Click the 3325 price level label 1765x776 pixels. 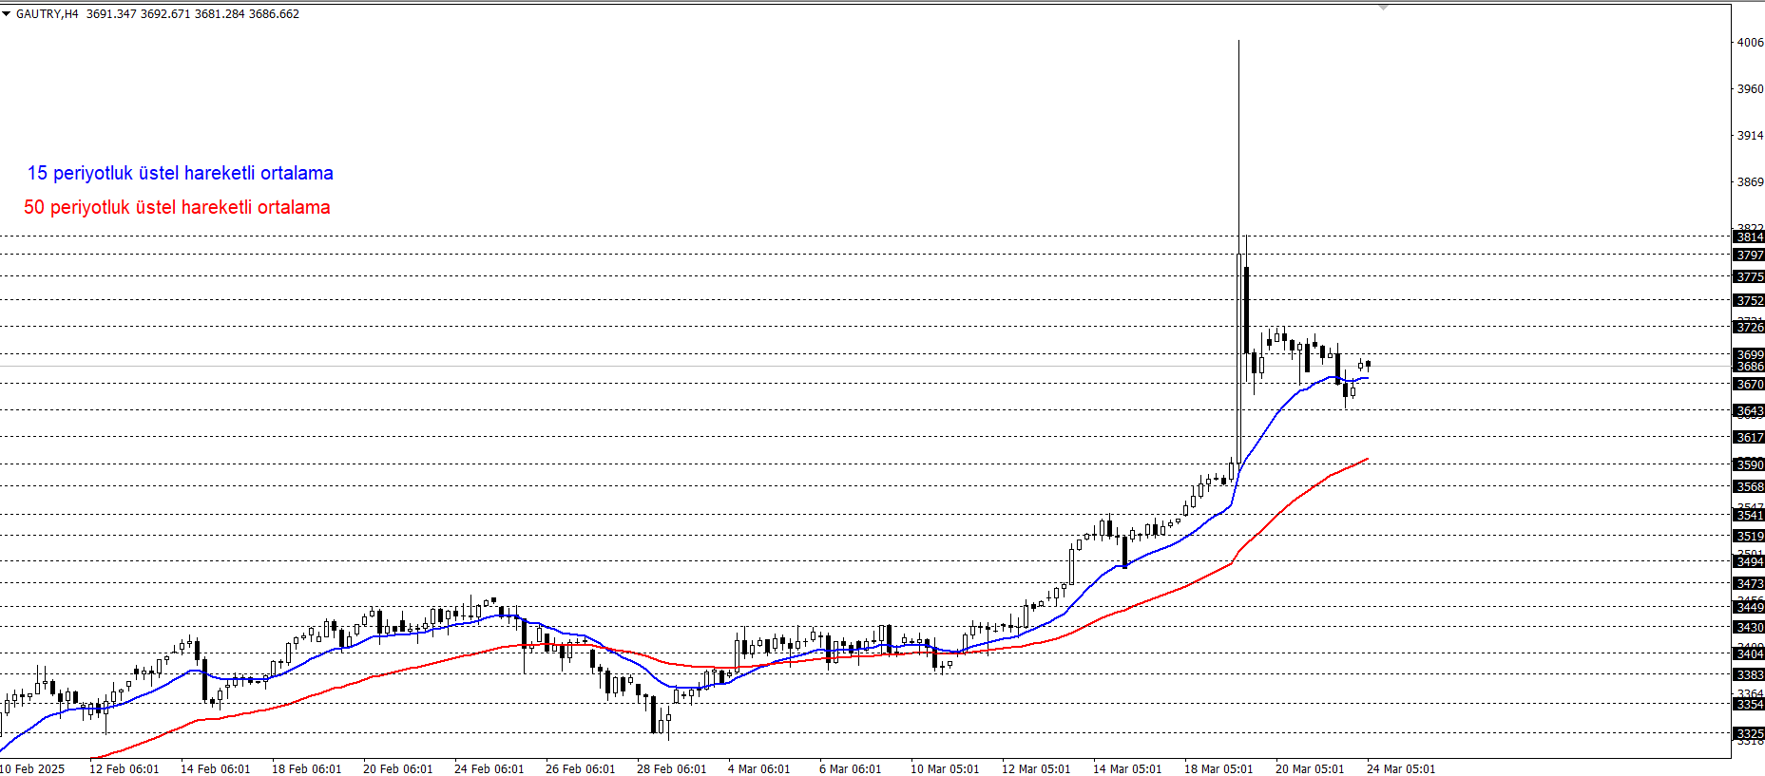1750,733
